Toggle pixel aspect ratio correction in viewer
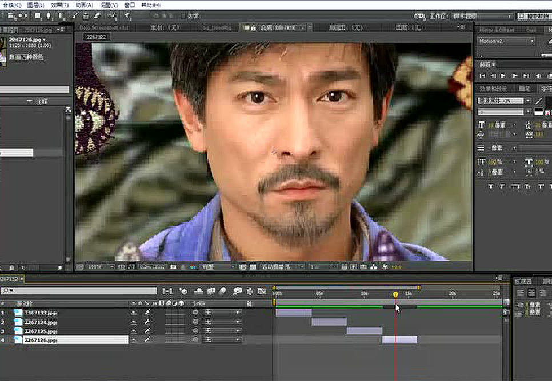552x381 pixels. (x=344, y=267)
